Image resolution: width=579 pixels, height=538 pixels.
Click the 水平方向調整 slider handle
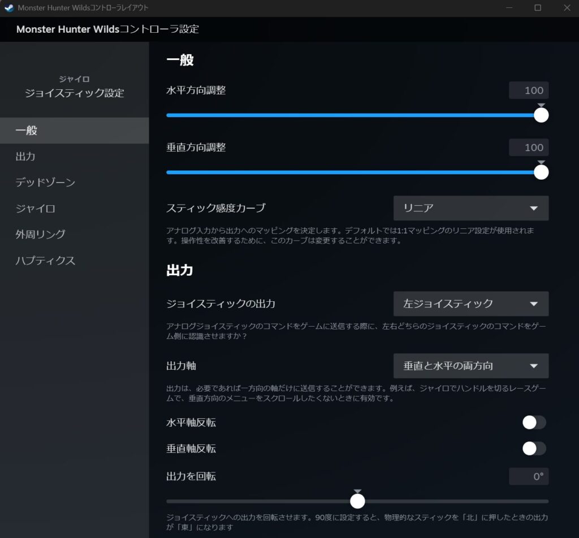click(x=541, y=115)
